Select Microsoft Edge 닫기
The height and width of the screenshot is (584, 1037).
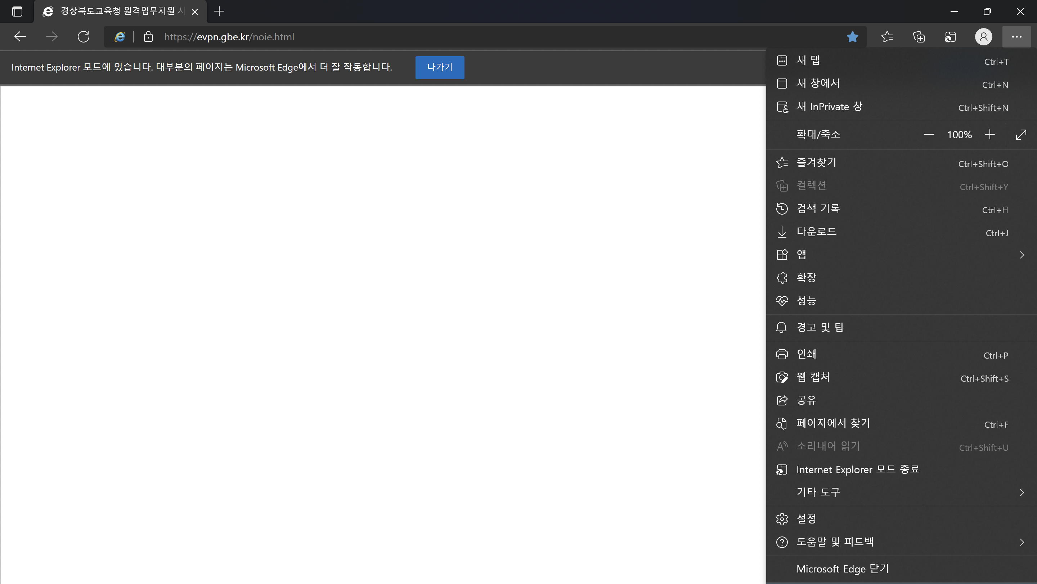point(842,569)
